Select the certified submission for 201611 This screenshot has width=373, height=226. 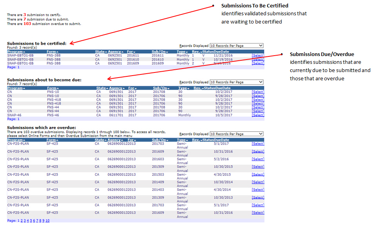point(258,56)
